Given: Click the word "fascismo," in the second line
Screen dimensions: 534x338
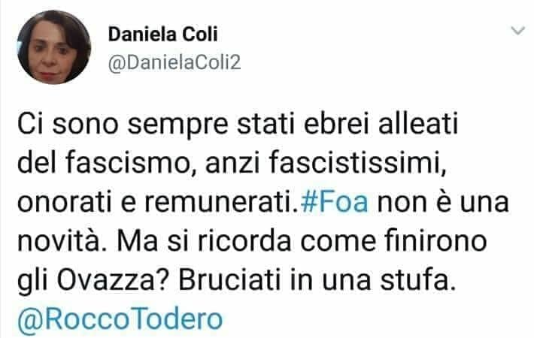Looking at the screenshot, I should coord(130,163).
